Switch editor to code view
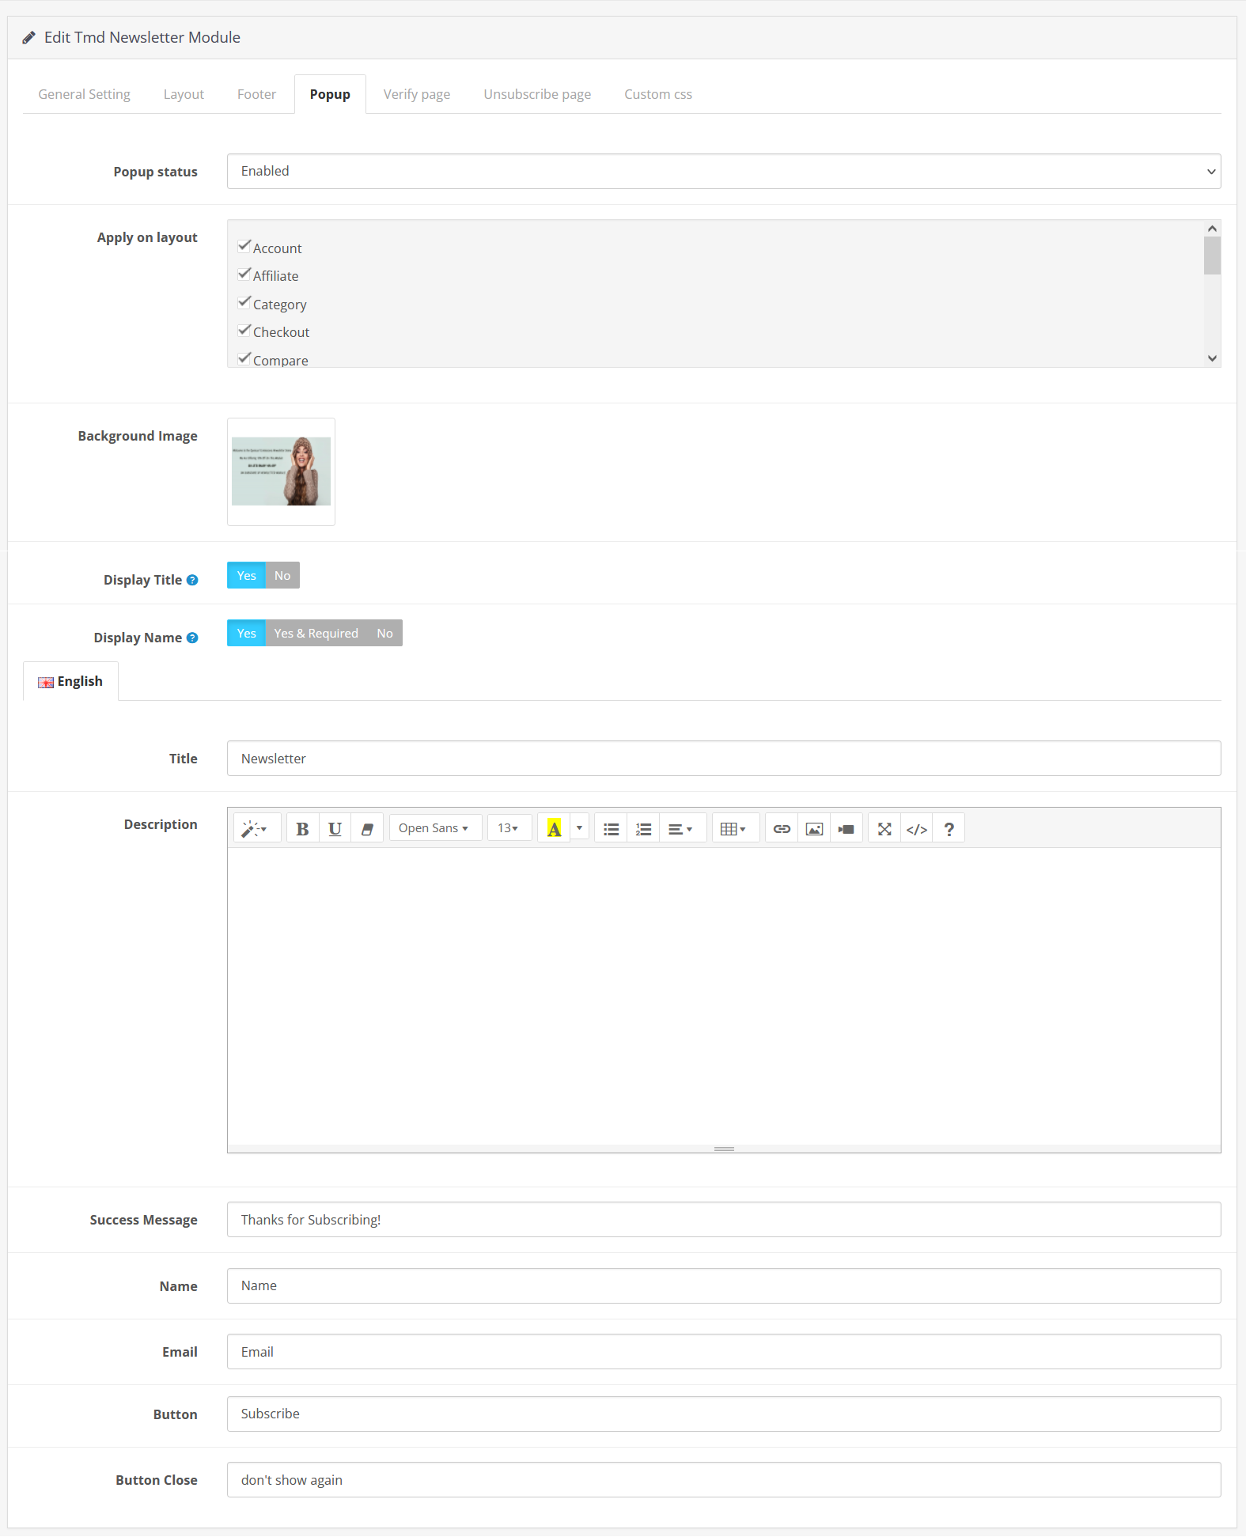Image resolution: width=1246 pixels, height=1537 pixels. [916, 828]
